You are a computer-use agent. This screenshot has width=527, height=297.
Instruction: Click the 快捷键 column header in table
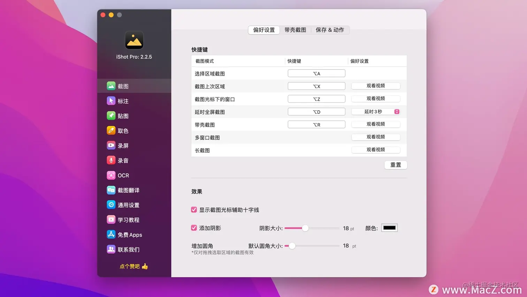point(294,61)
